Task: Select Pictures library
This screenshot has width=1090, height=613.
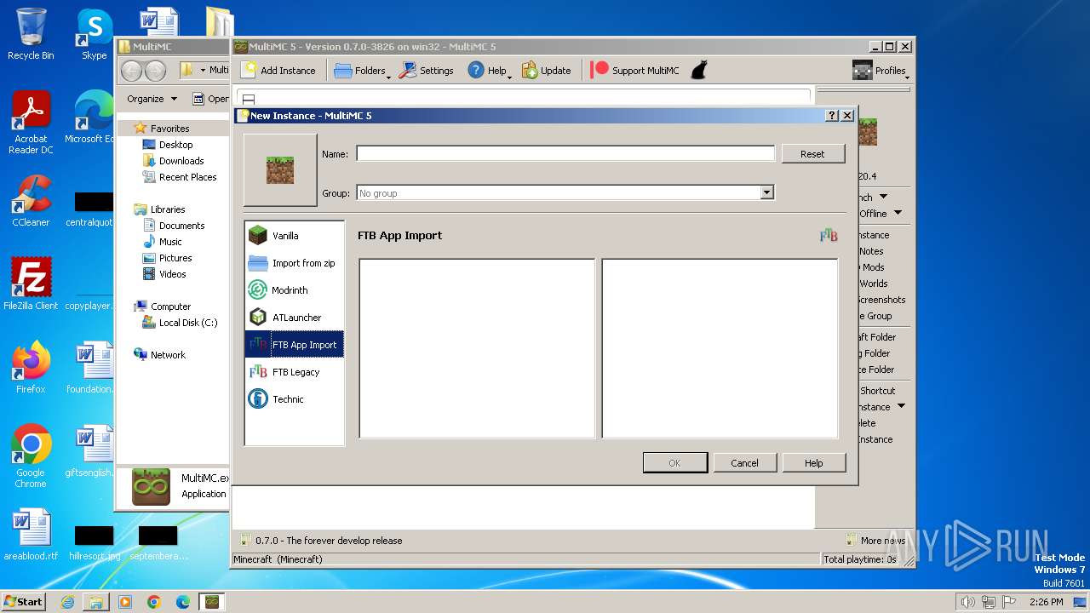Action: click(175, 258)
